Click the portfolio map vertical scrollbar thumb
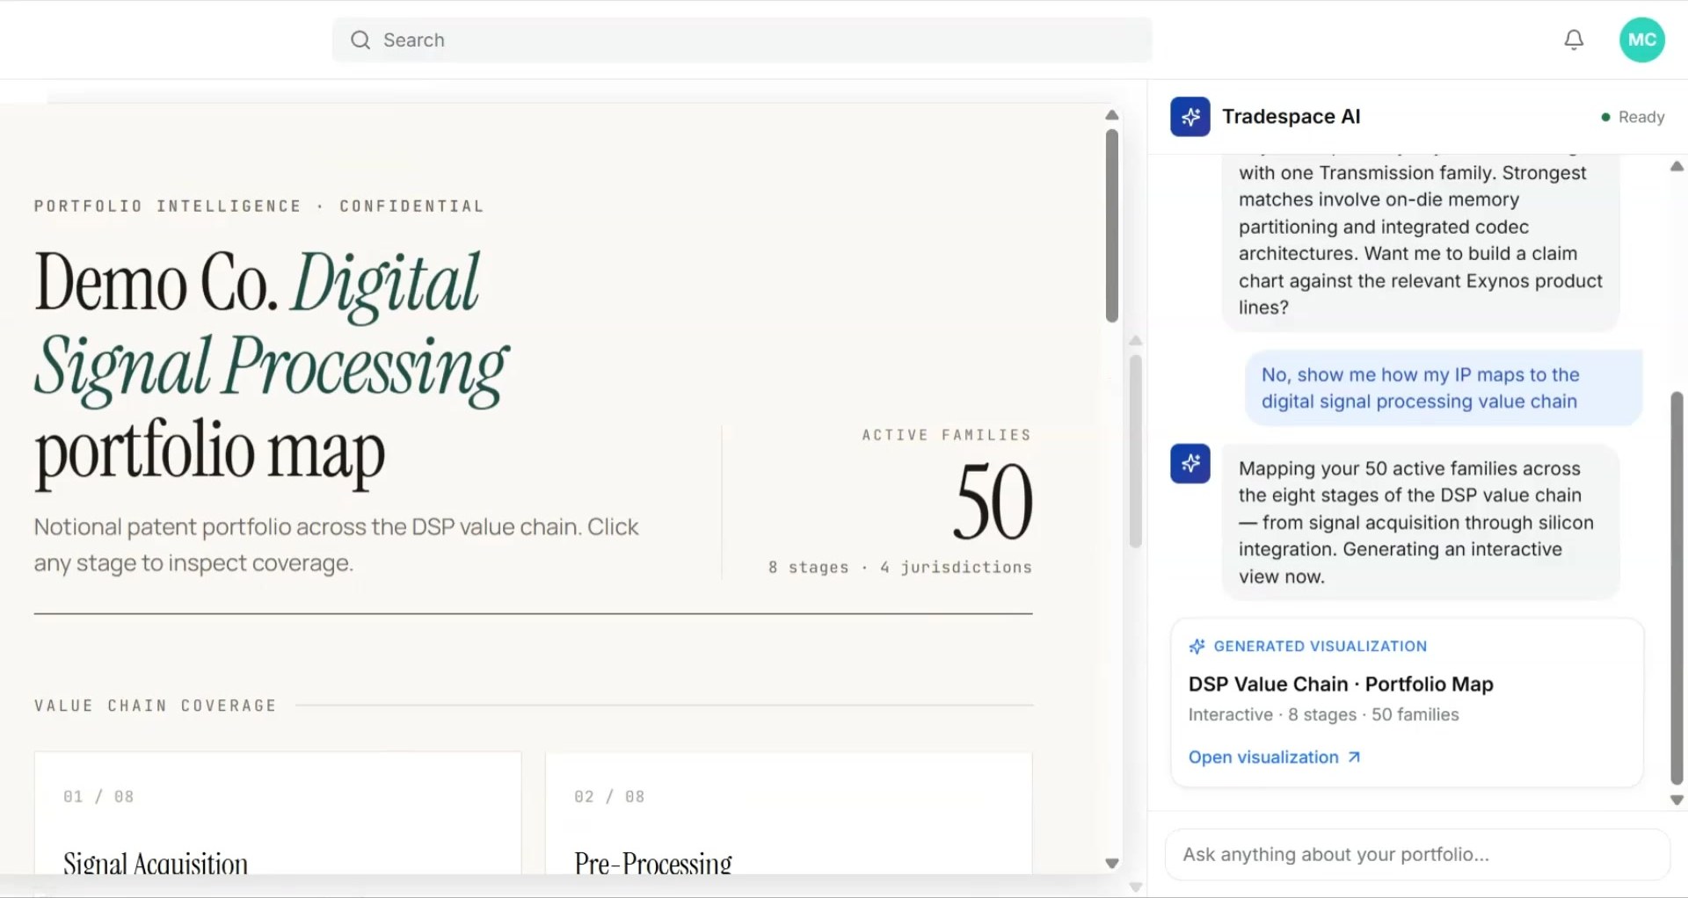1688x898 pixels. (1112, 226)
